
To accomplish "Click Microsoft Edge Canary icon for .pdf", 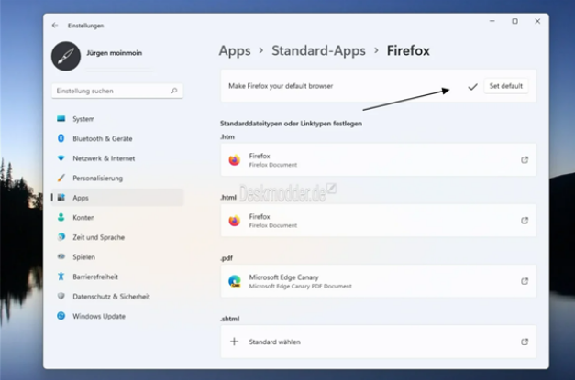I will point(235,281).
